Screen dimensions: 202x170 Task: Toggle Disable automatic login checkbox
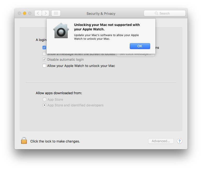point(44,59)
